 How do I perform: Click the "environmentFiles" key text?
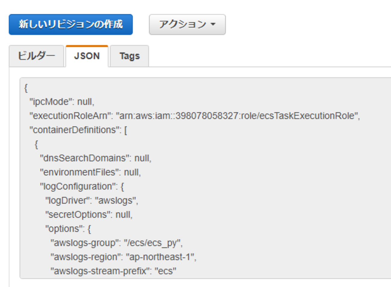[x=79, y=172]
